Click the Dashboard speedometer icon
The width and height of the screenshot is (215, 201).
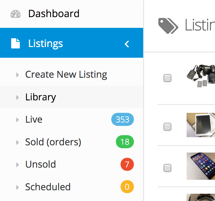[x=15, y=14]
